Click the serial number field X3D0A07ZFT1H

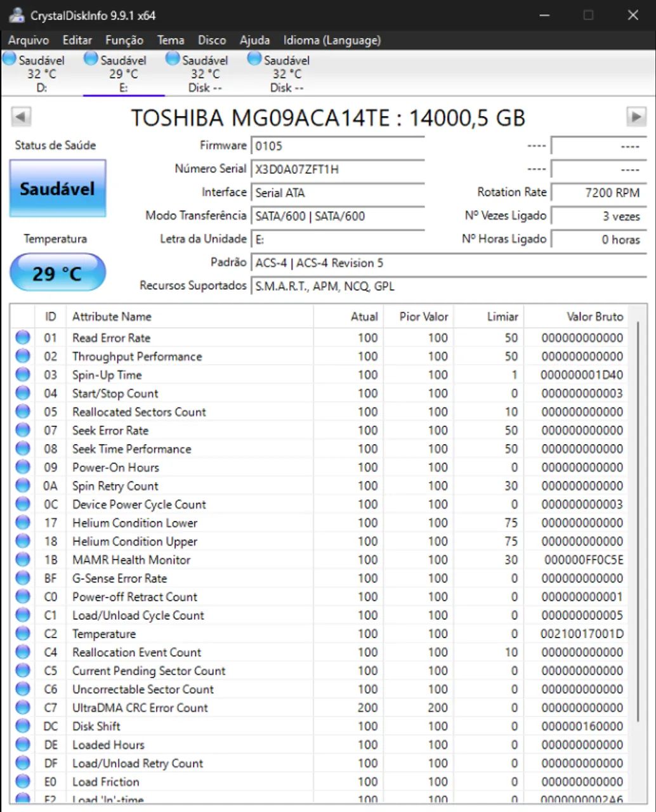[338, 169]
